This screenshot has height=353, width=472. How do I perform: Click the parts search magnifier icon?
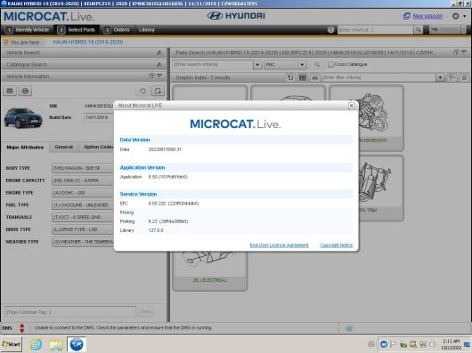point(317,65)
